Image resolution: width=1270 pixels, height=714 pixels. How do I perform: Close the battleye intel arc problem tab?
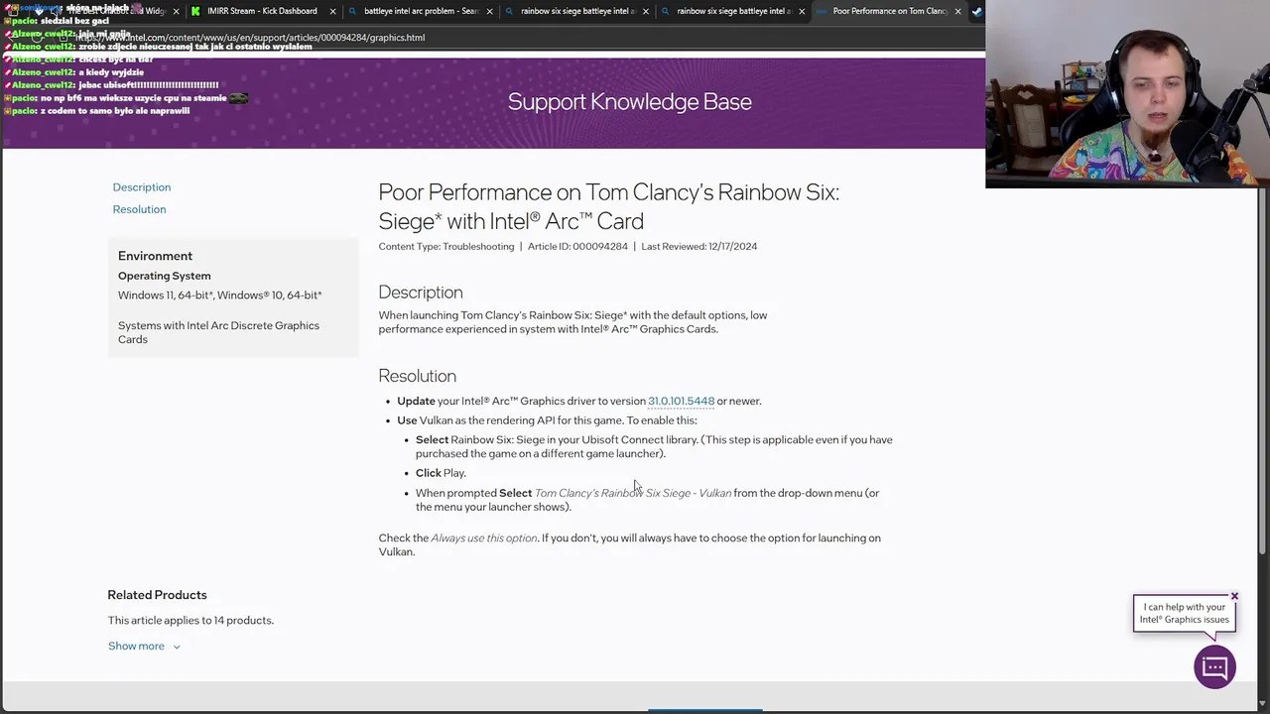click(489, 11)
